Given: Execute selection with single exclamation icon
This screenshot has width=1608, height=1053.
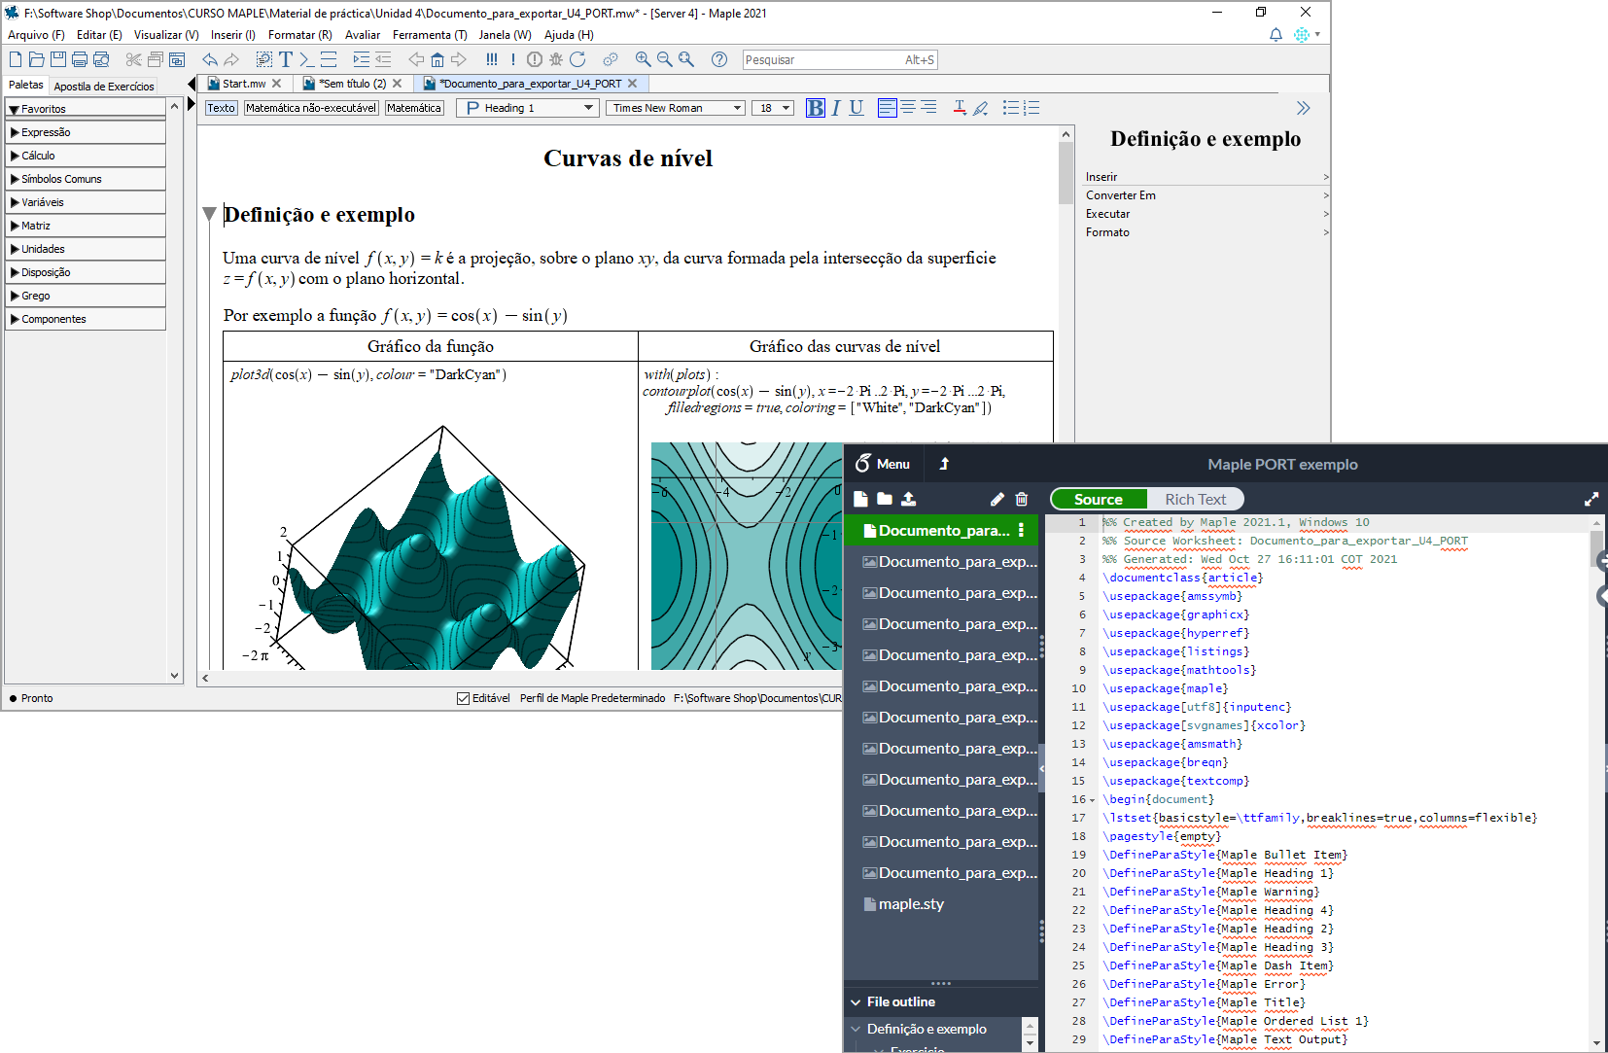Looking at the screenshot, I should pos(513,59).
